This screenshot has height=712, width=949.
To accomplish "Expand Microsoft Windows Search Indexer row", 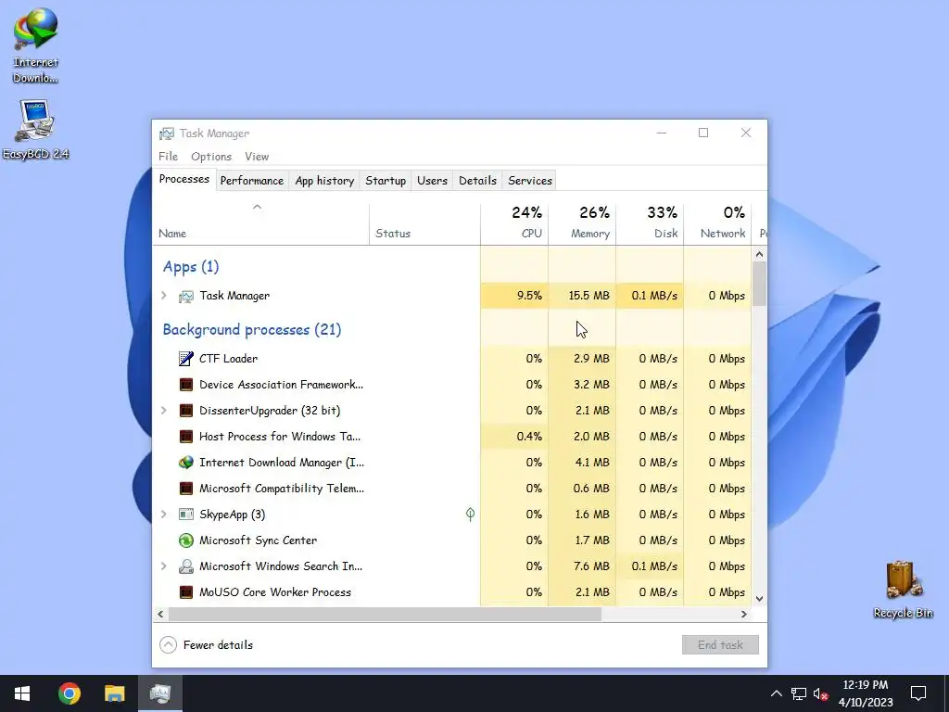I will point(163,566).
